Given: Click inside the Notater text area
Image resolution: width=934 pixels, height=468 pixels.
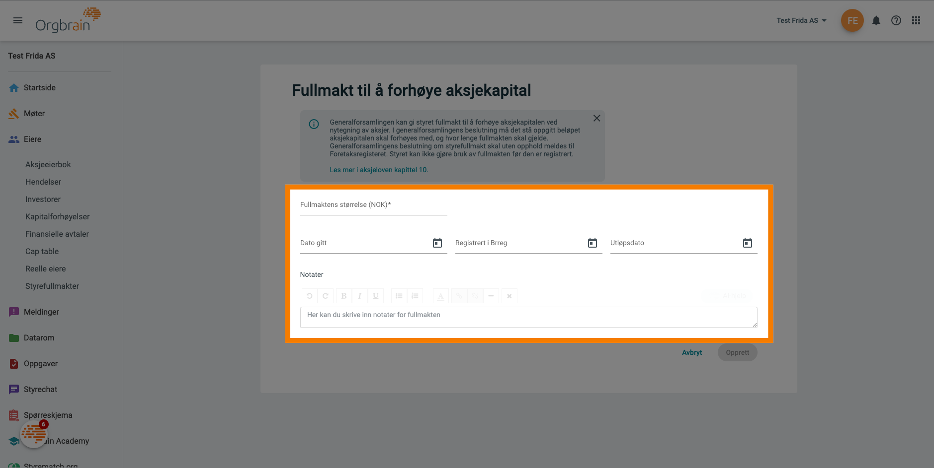Looking at the screenshot, I should (528, 317).
